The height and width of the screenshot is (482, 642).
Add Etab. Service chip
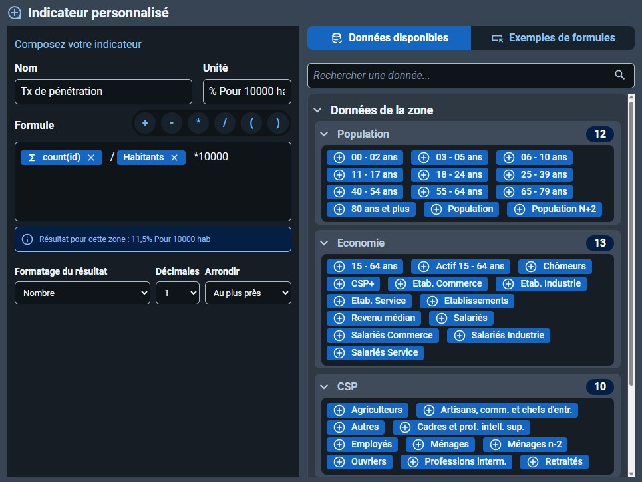coord(369,301)
